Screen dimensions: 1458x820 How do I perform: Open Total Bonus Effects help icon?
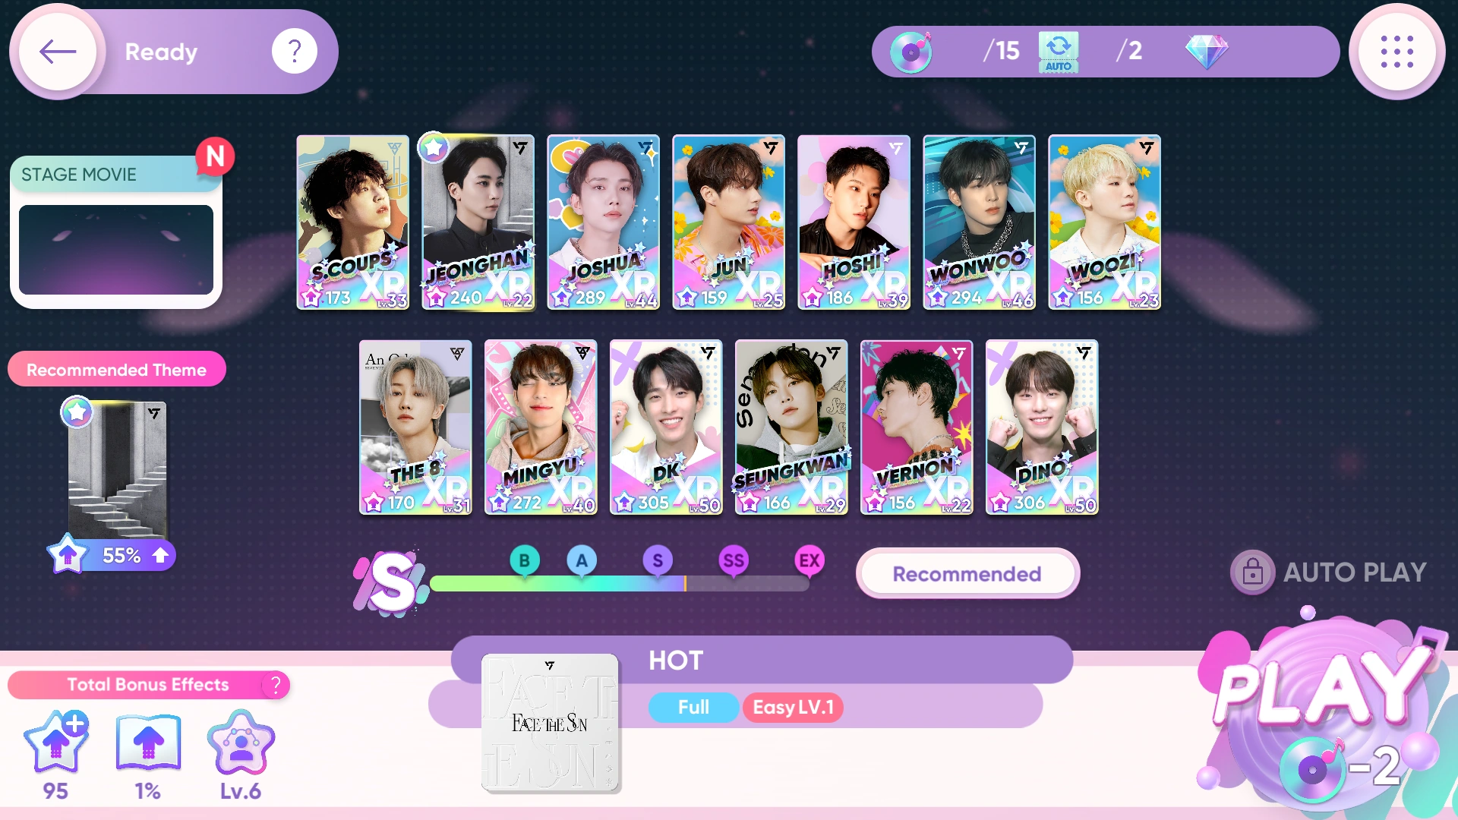(275, 685)
